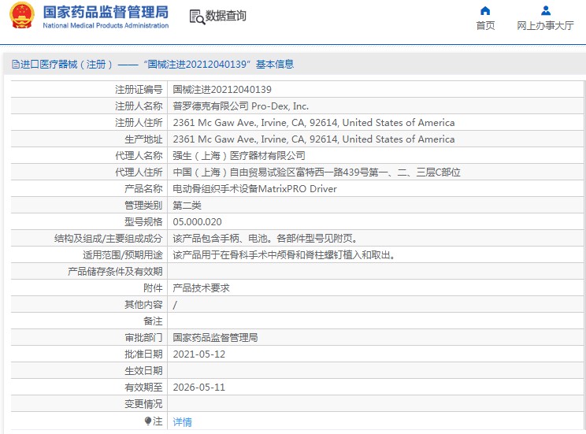This screenshot has width=586, height=434.
Task: Open the 数据查询 search icon
Action: (x=197, y=17)
